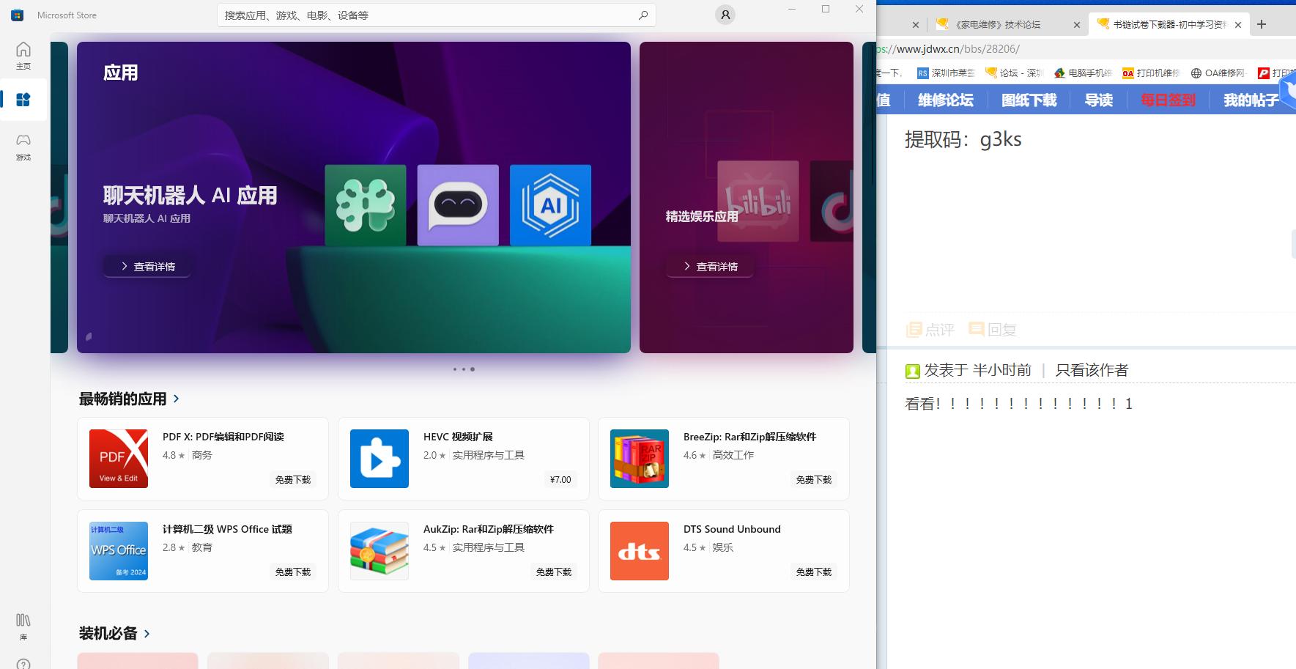The height and width of the screenshot is (669, 1296).
Task: Click 免费下载 for BreeZip
Action: (814, 480)
